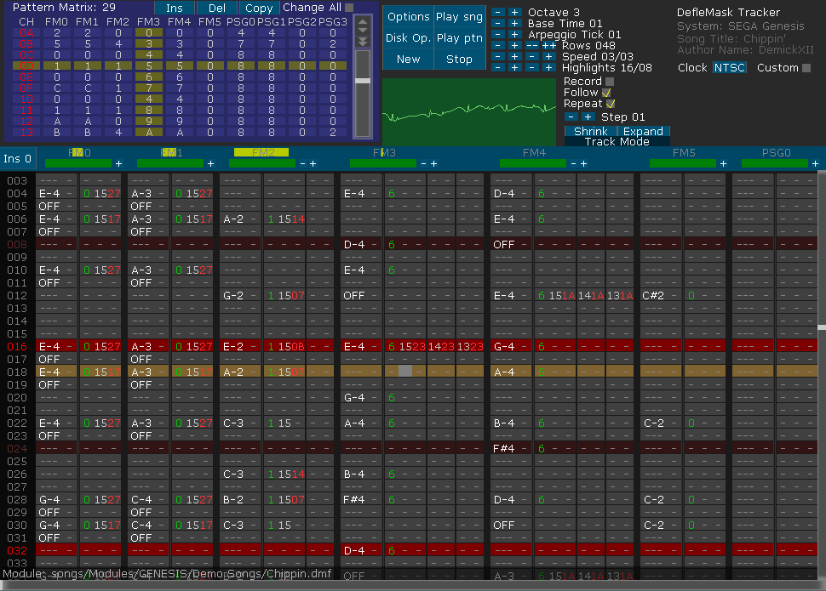
Task: Click the Shrink button
Action: click(590, 132)
